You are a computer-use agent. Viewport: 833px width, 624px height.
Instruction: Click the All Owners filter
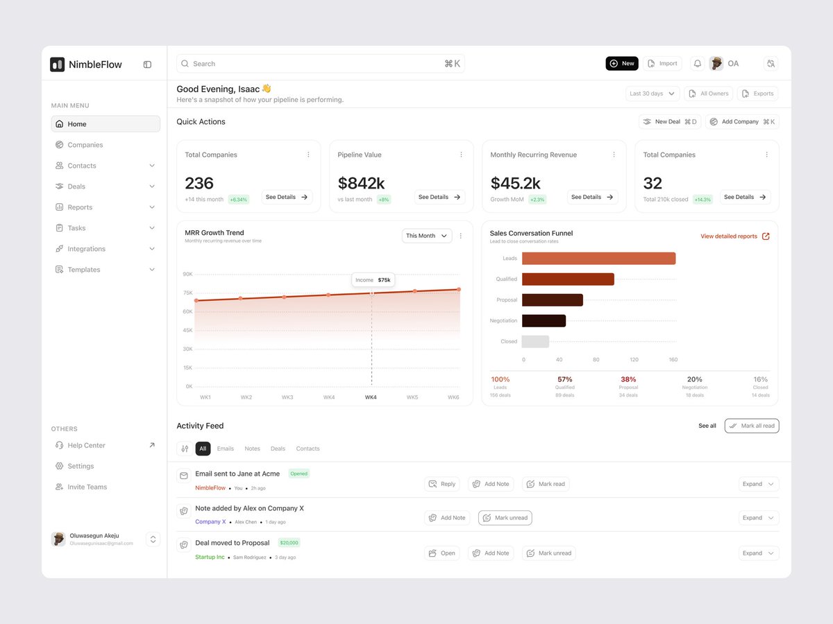[708, 94]
